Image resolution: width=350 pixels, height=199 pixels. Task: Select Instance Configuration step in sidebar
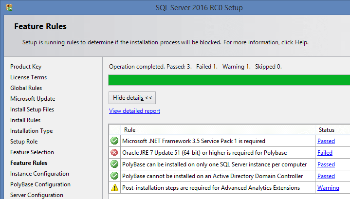(x=39, y=174)
